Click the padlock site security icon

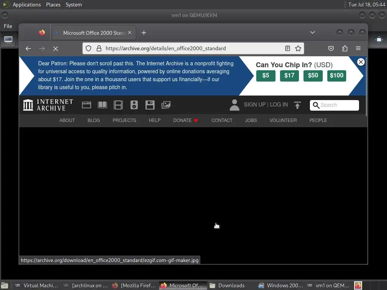click(x=99, y=48)
